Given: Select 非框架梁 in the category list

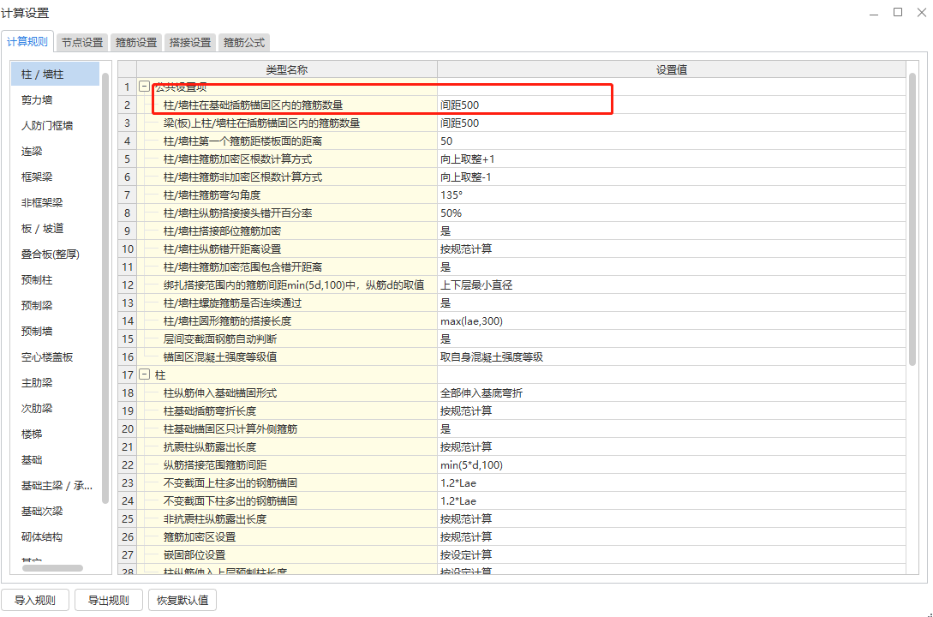Looking at the screenshot, I should tap(56, 202).
